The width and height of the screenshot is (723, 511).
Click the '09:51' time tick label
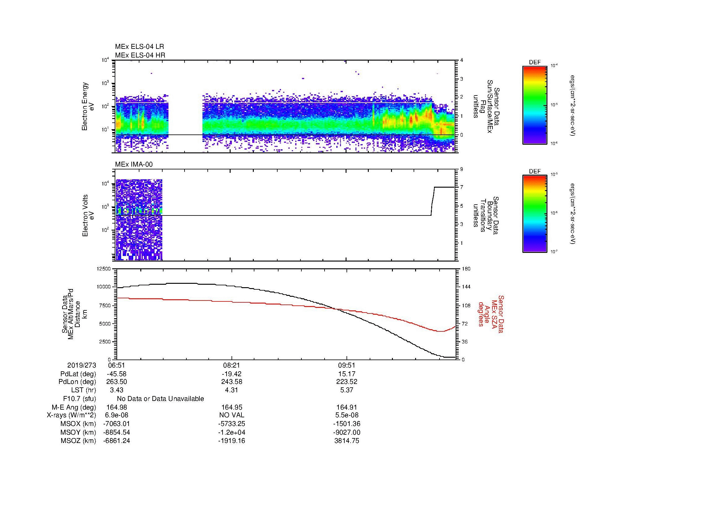click(347, 365)
